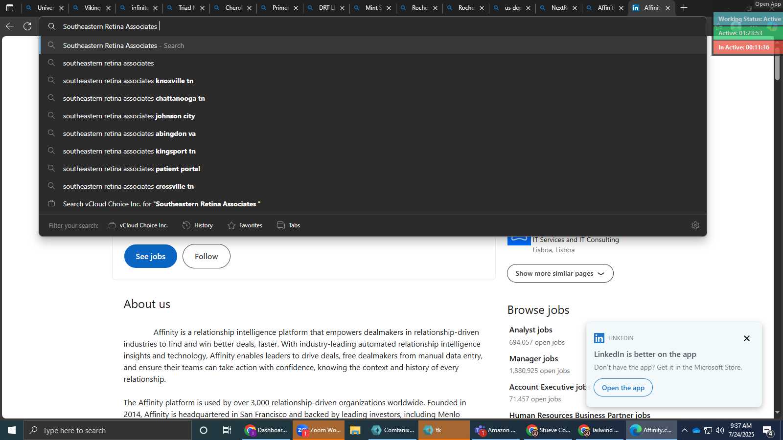Click the page vertical scrollbar thumb
Viewport: 783px width, 440px height.
[778, 63]
